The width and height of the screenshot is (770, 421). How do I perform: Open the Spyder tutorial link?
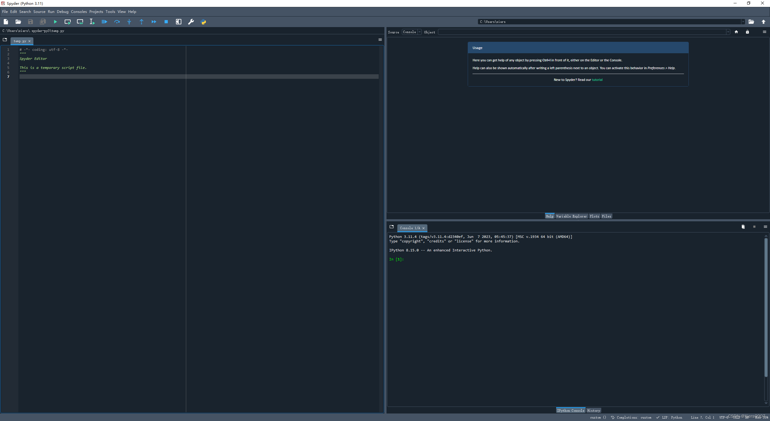(597, 80)
